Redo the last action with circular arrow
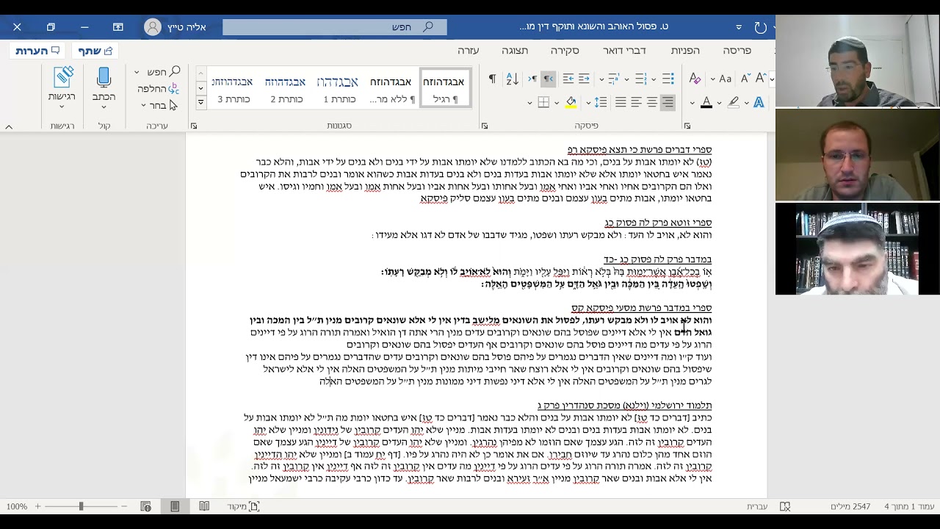The image size is (940, 529). pyautogui.click(x=761, y=27)
